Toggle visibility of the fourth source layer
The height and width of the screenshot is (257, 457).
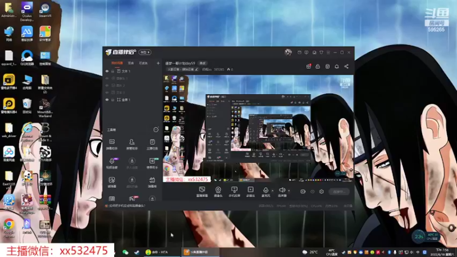pos(107,93)
